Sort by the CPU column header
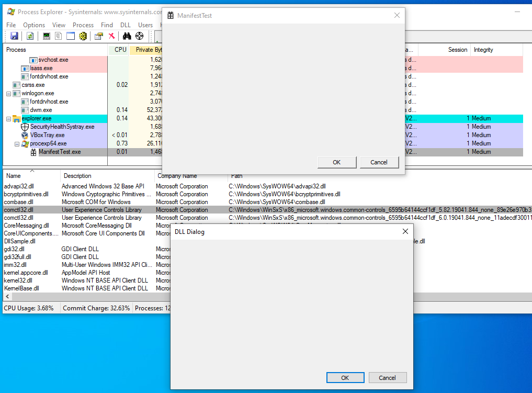This screenshot has width=532, height=393. point(119,50)
